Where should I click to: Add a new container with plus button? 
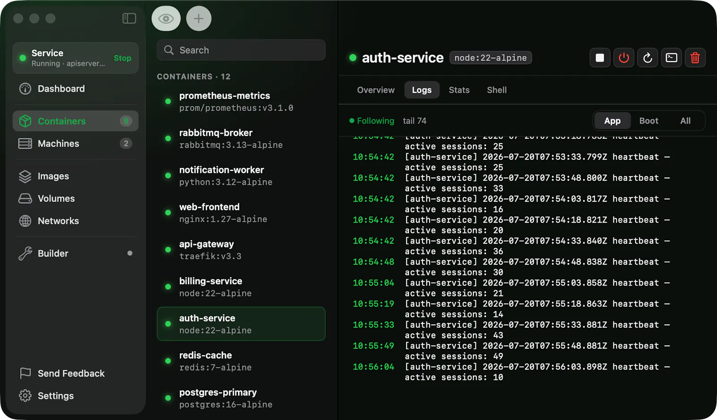(199, 19)
